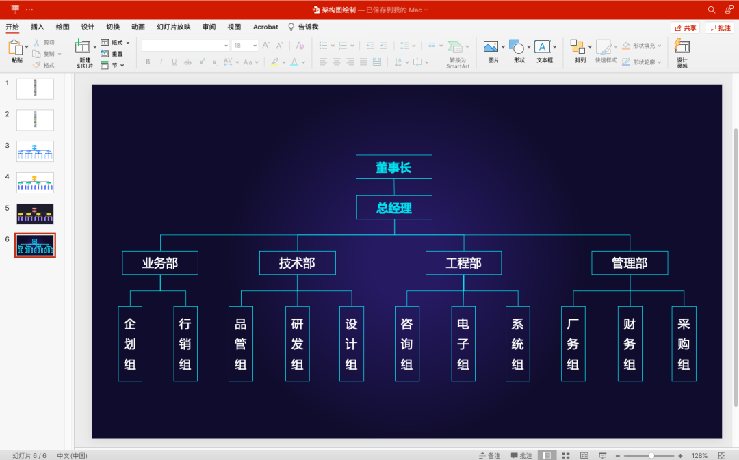Expand the numbered list dropdown arrow
Screen dimensions: 739x460
[x=352, y=46]
